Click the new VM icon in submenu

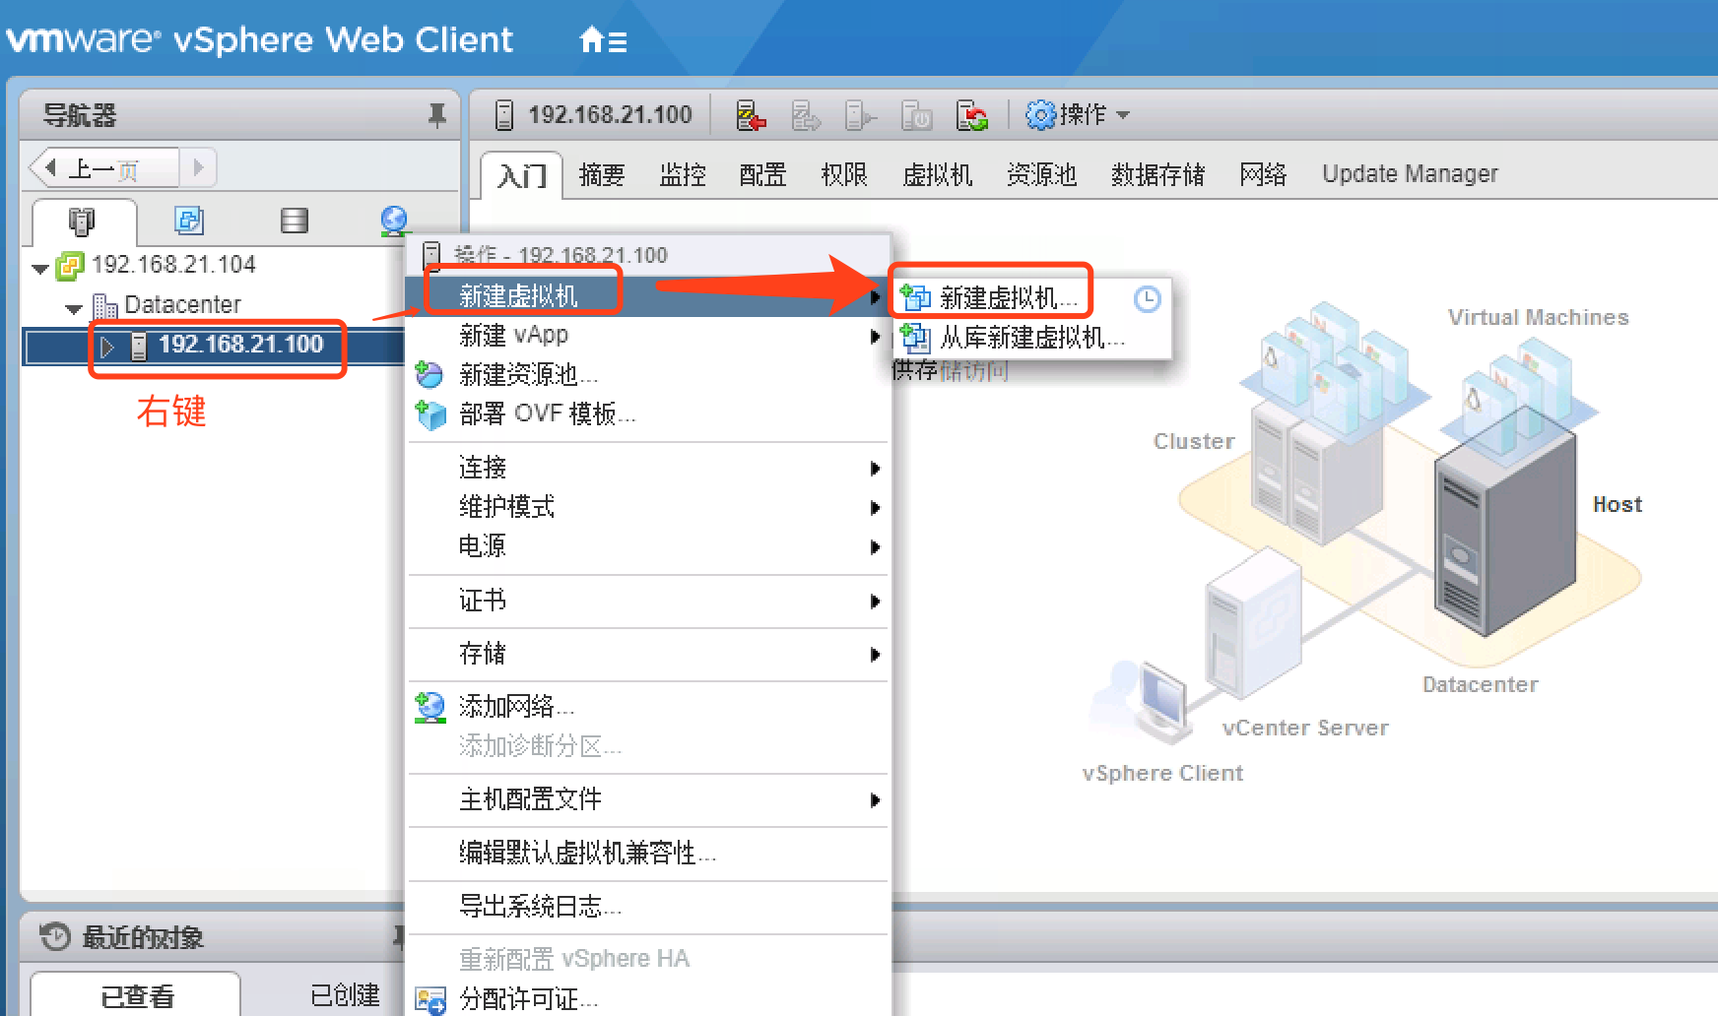(916, 297)
